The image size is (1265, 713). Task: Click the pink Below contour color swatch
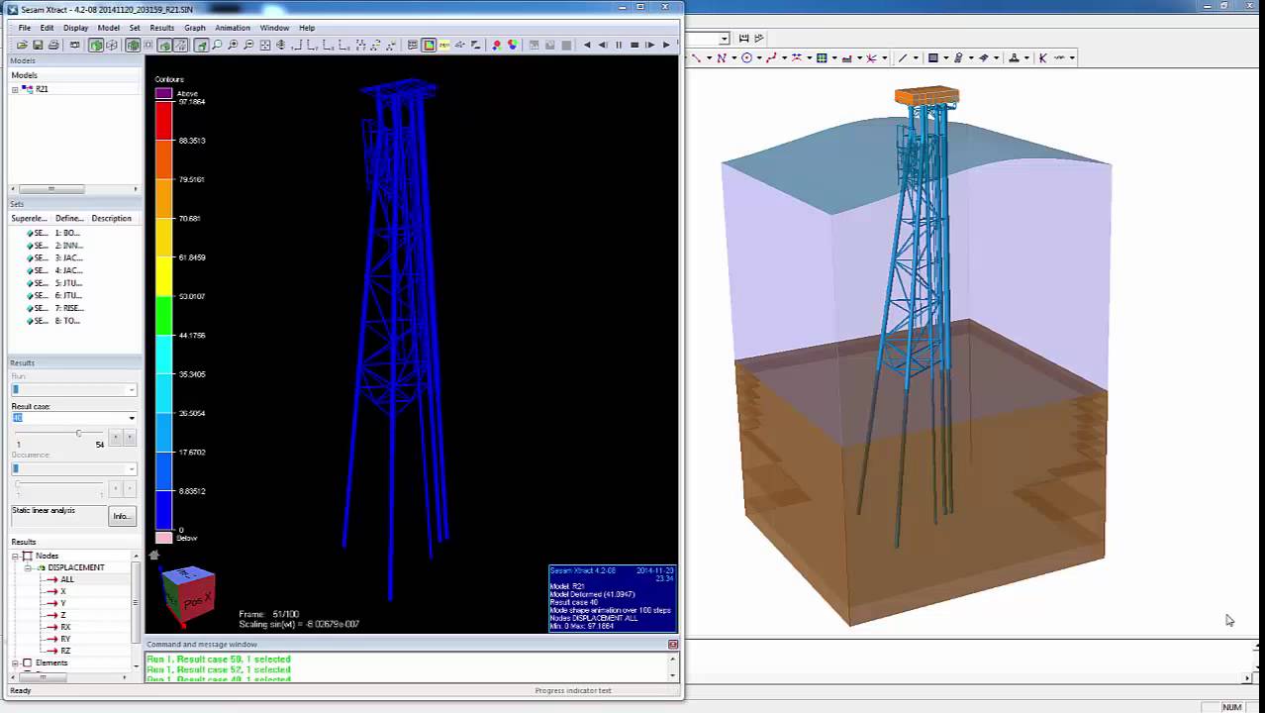(x=163, y=538)
